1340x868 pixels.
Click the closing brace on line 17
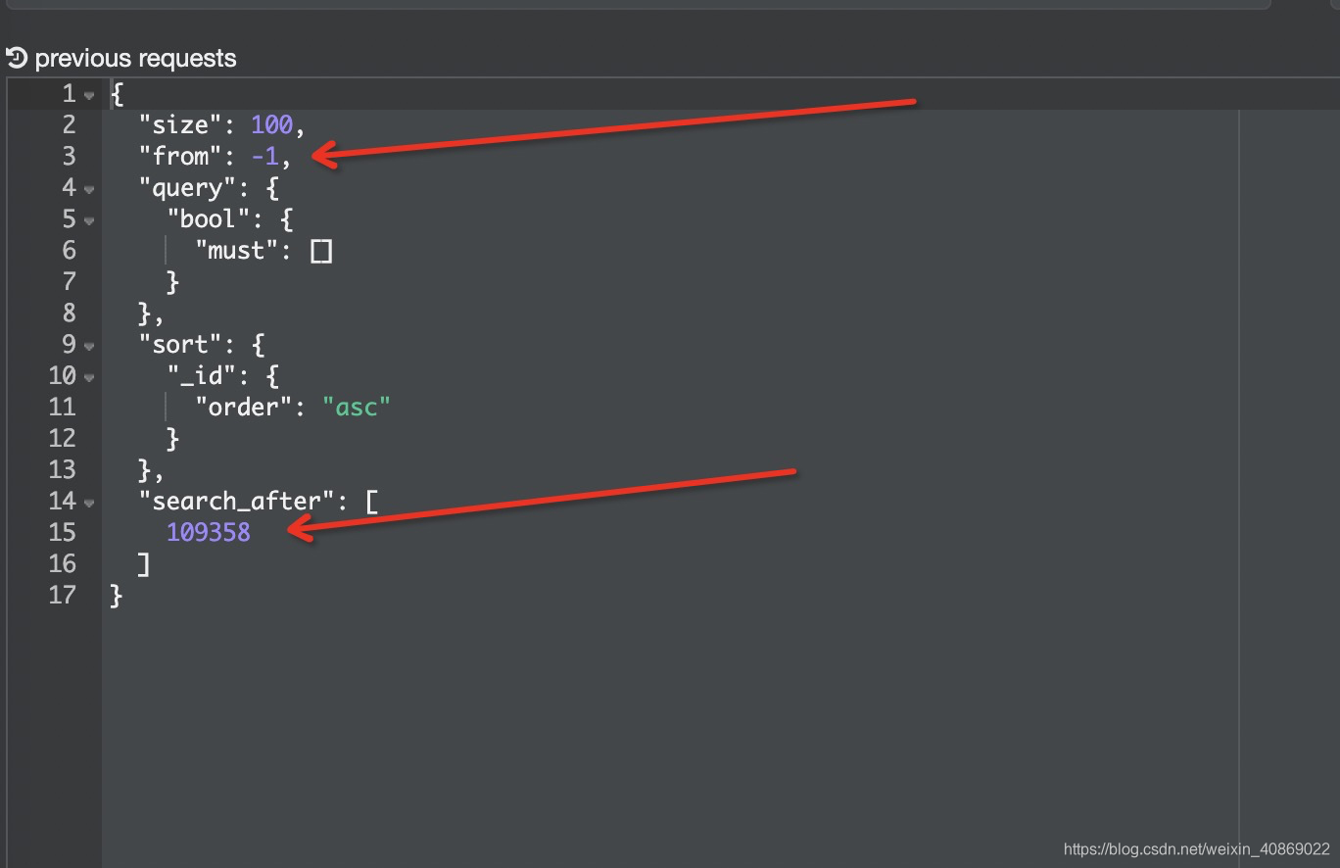(x=117, y=595)
